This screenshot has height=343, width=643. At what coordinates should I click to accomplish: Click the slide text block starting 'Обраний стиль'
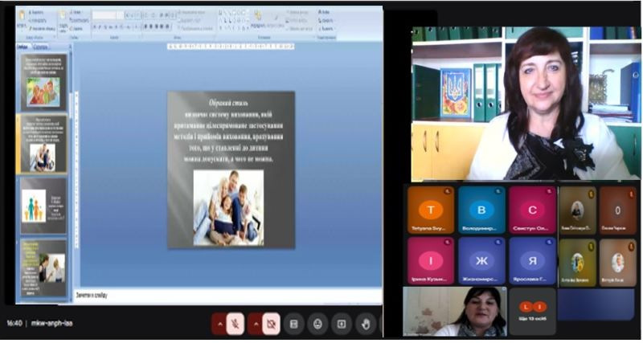click(x=228, y=131)
